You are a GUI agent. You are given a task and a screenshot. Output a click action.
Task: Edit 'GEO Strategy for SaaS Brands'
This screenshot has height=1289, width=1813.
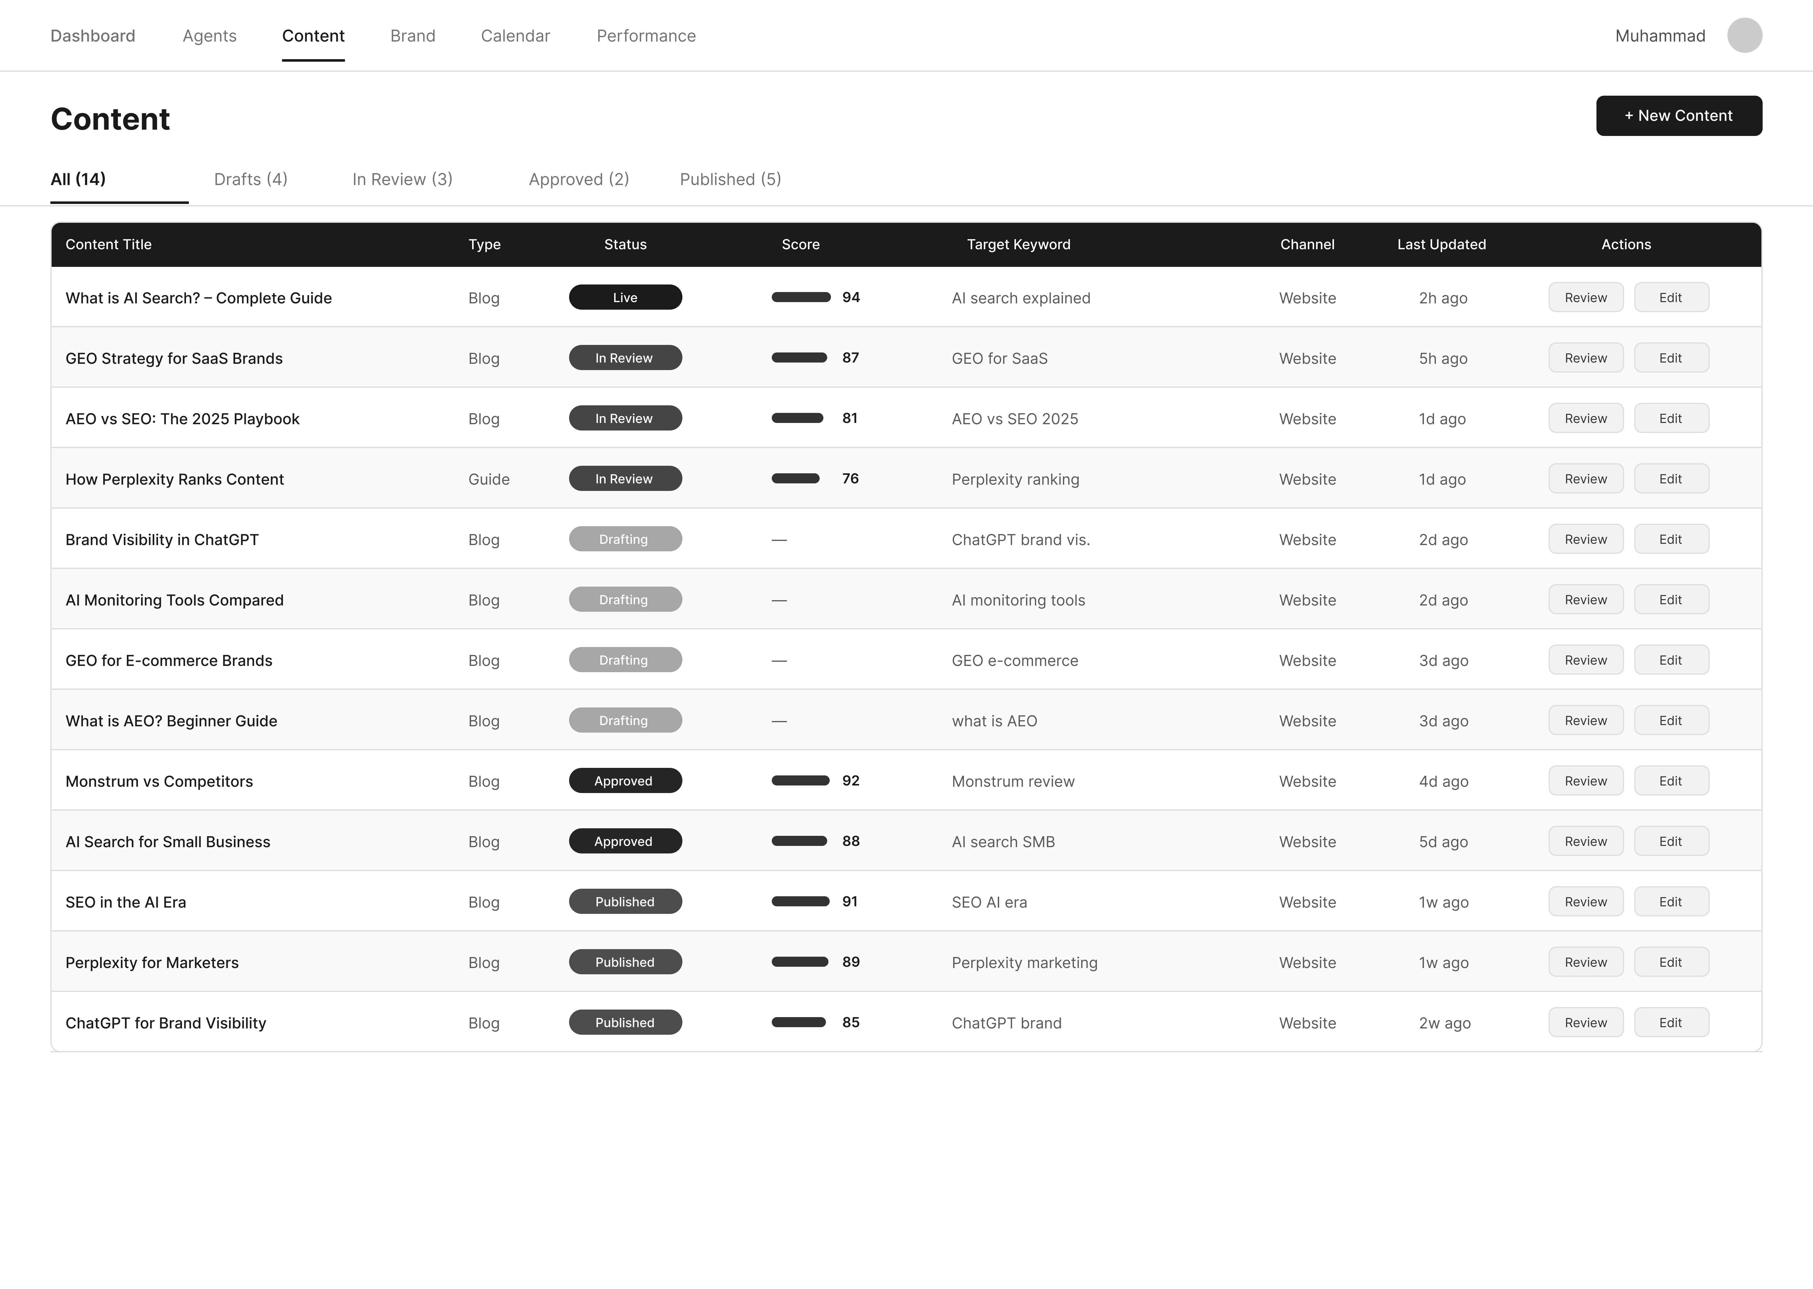click(1671, 358)
